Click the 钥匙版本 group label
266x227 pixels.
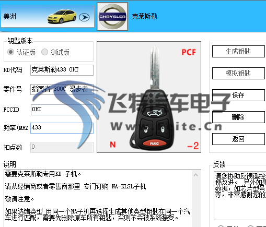(20, 41)
